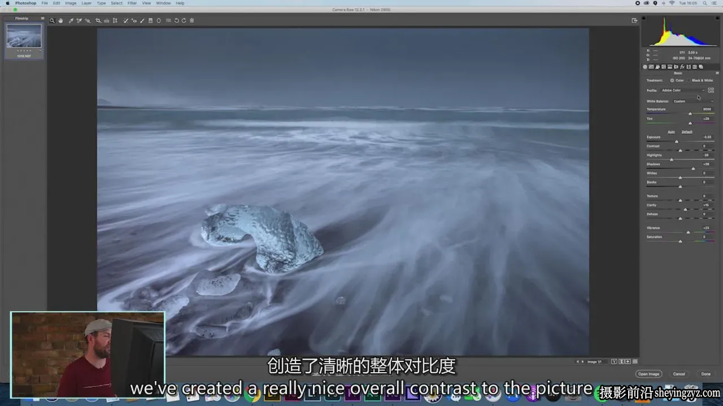Screen dimensions: 723x406
Task: Choose the Graduated Filter tool
Action: point(150,20)
